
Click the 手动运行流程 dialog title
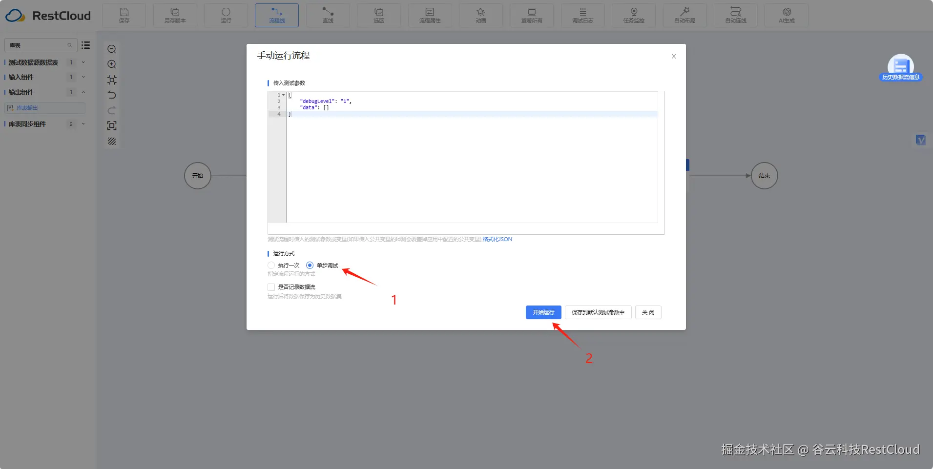(x=284, y=56)
